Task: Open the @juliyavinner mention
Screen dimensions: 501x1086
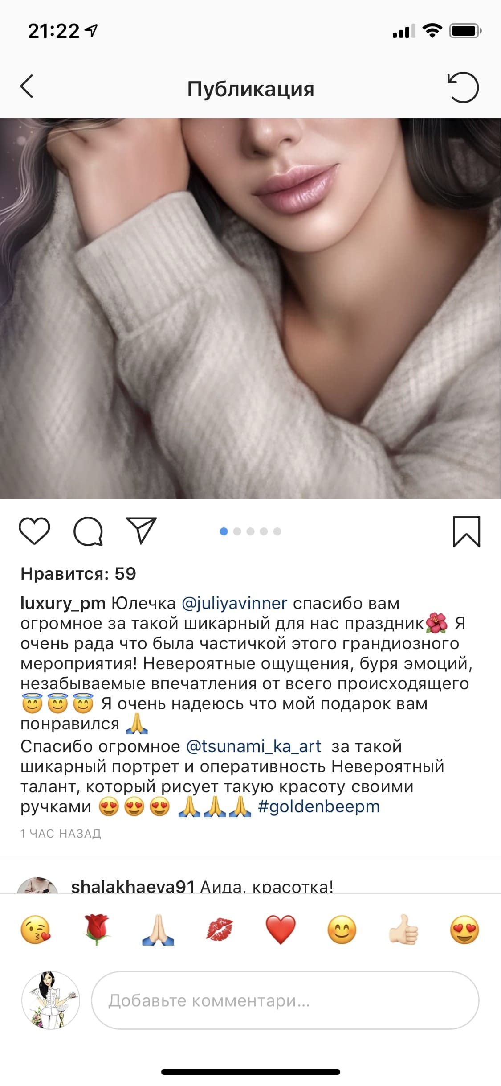Action: click(235, 603)
